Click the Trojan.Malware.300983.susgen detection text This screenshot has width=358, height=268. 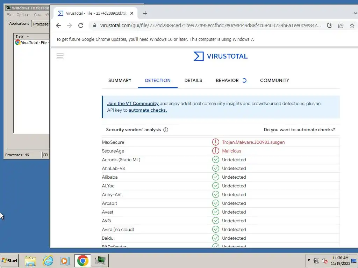tap(253, 142)
